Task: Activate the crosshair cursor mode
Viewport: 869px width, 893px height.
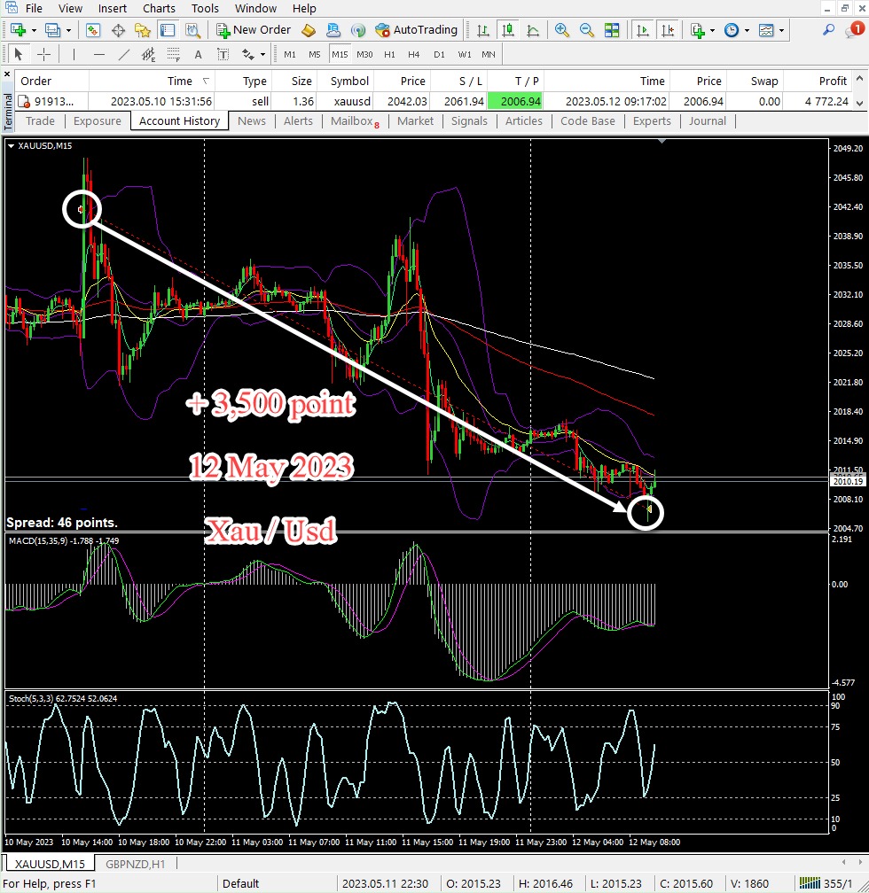Action: point(43,55)
